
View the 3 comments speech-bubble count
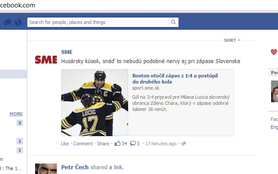tap(135, 144)
